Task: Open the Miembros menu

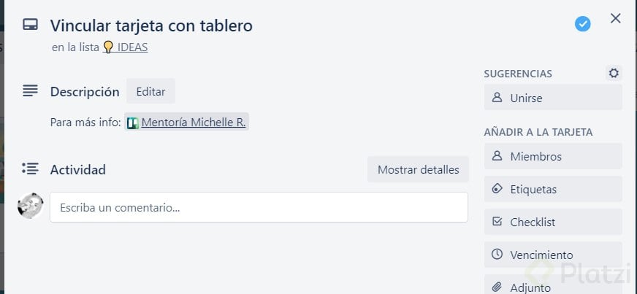Action: click(x=553, y=156)
